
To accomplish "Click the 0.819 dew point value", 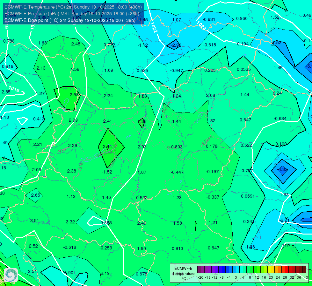I will 8,66.
